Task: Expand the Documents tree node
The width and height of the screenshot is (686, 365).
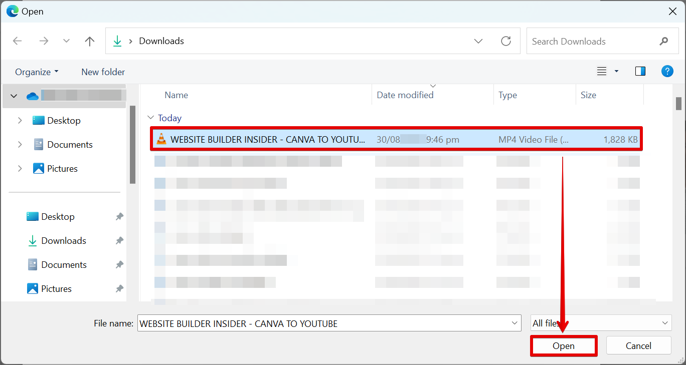Action: coord(20,144)
